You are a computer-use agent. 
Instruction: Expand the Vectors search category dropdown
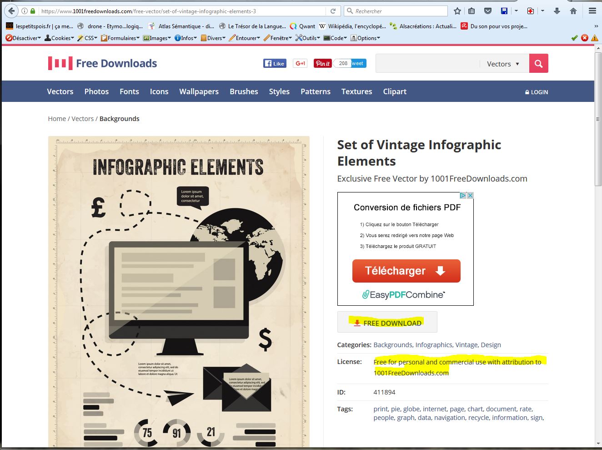pos(503,64)
